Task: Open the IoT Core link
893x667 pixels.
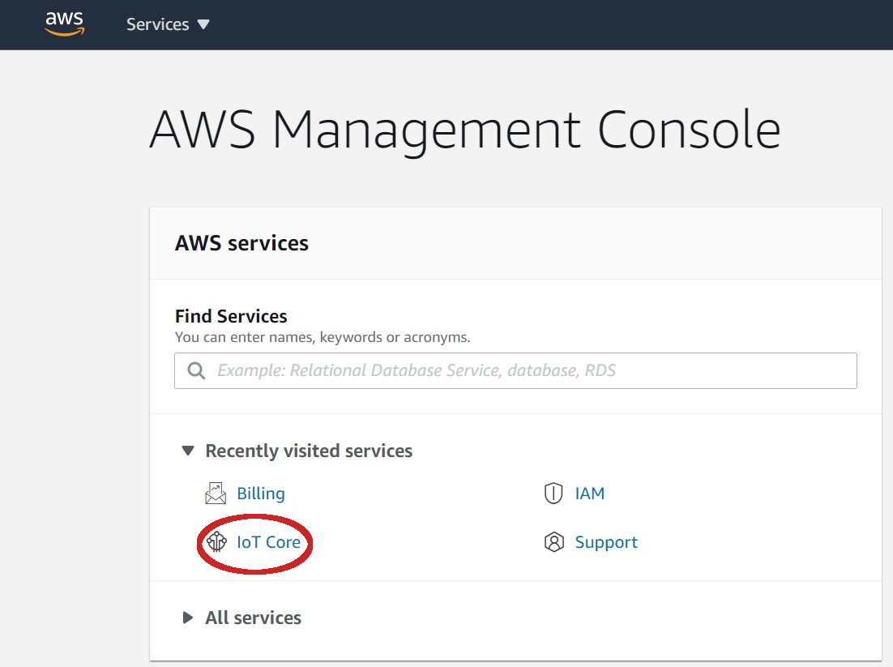Action: tap(269, 542)
